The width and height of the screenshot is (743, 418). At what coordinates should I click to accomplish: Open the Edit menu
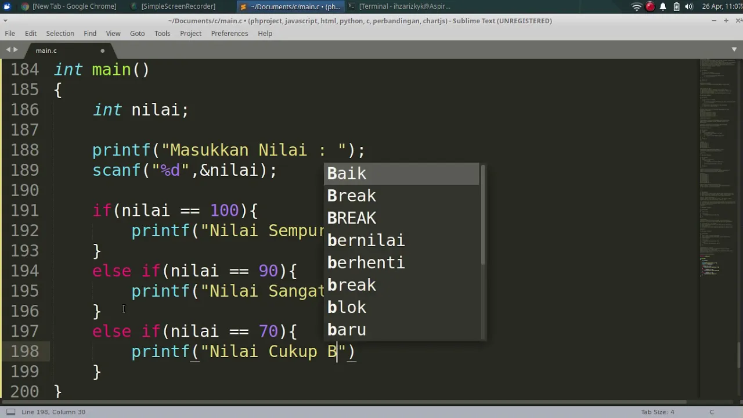[31, 34]
